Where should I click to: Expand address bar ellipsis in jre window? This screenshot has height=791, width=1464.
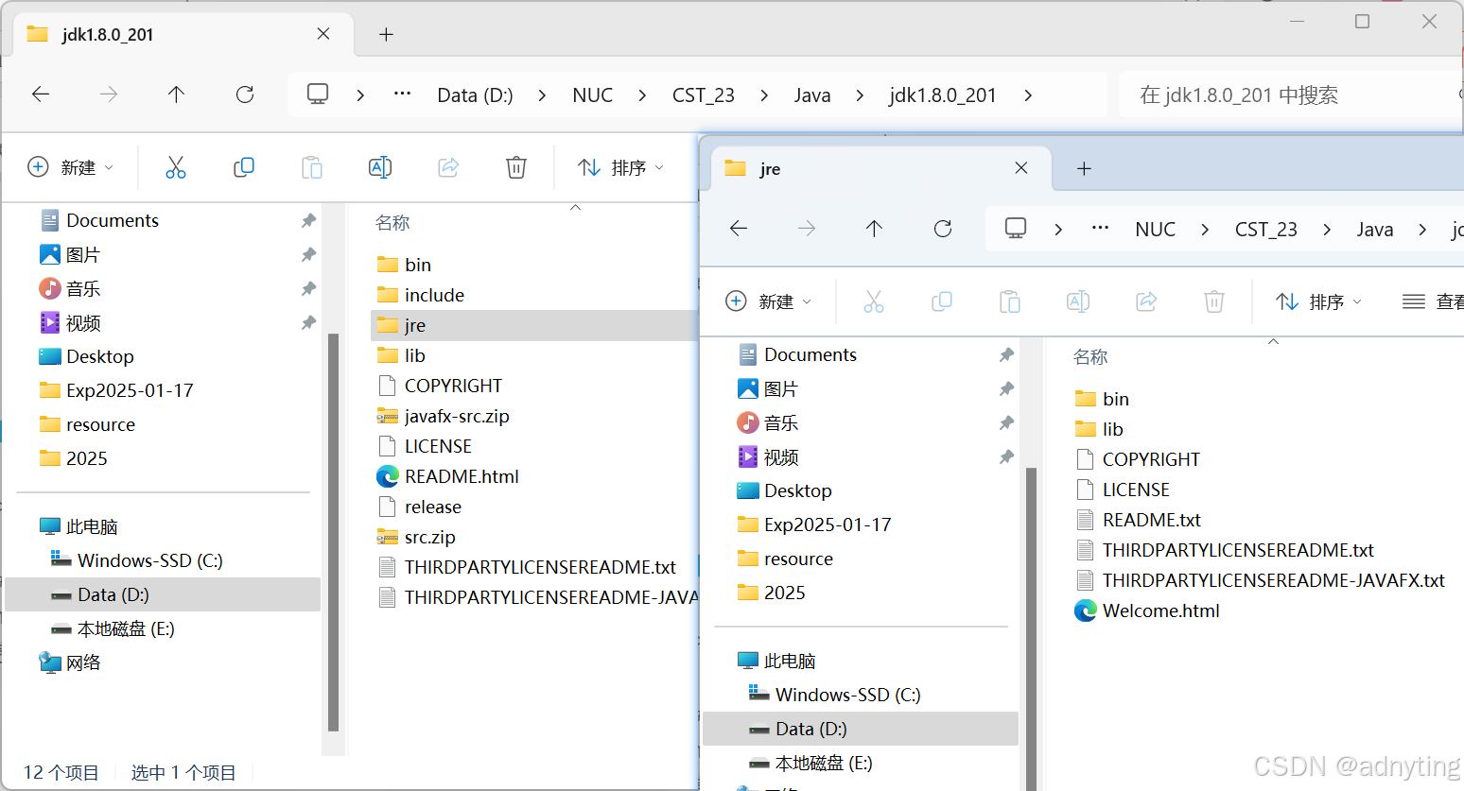(1101, 228)
